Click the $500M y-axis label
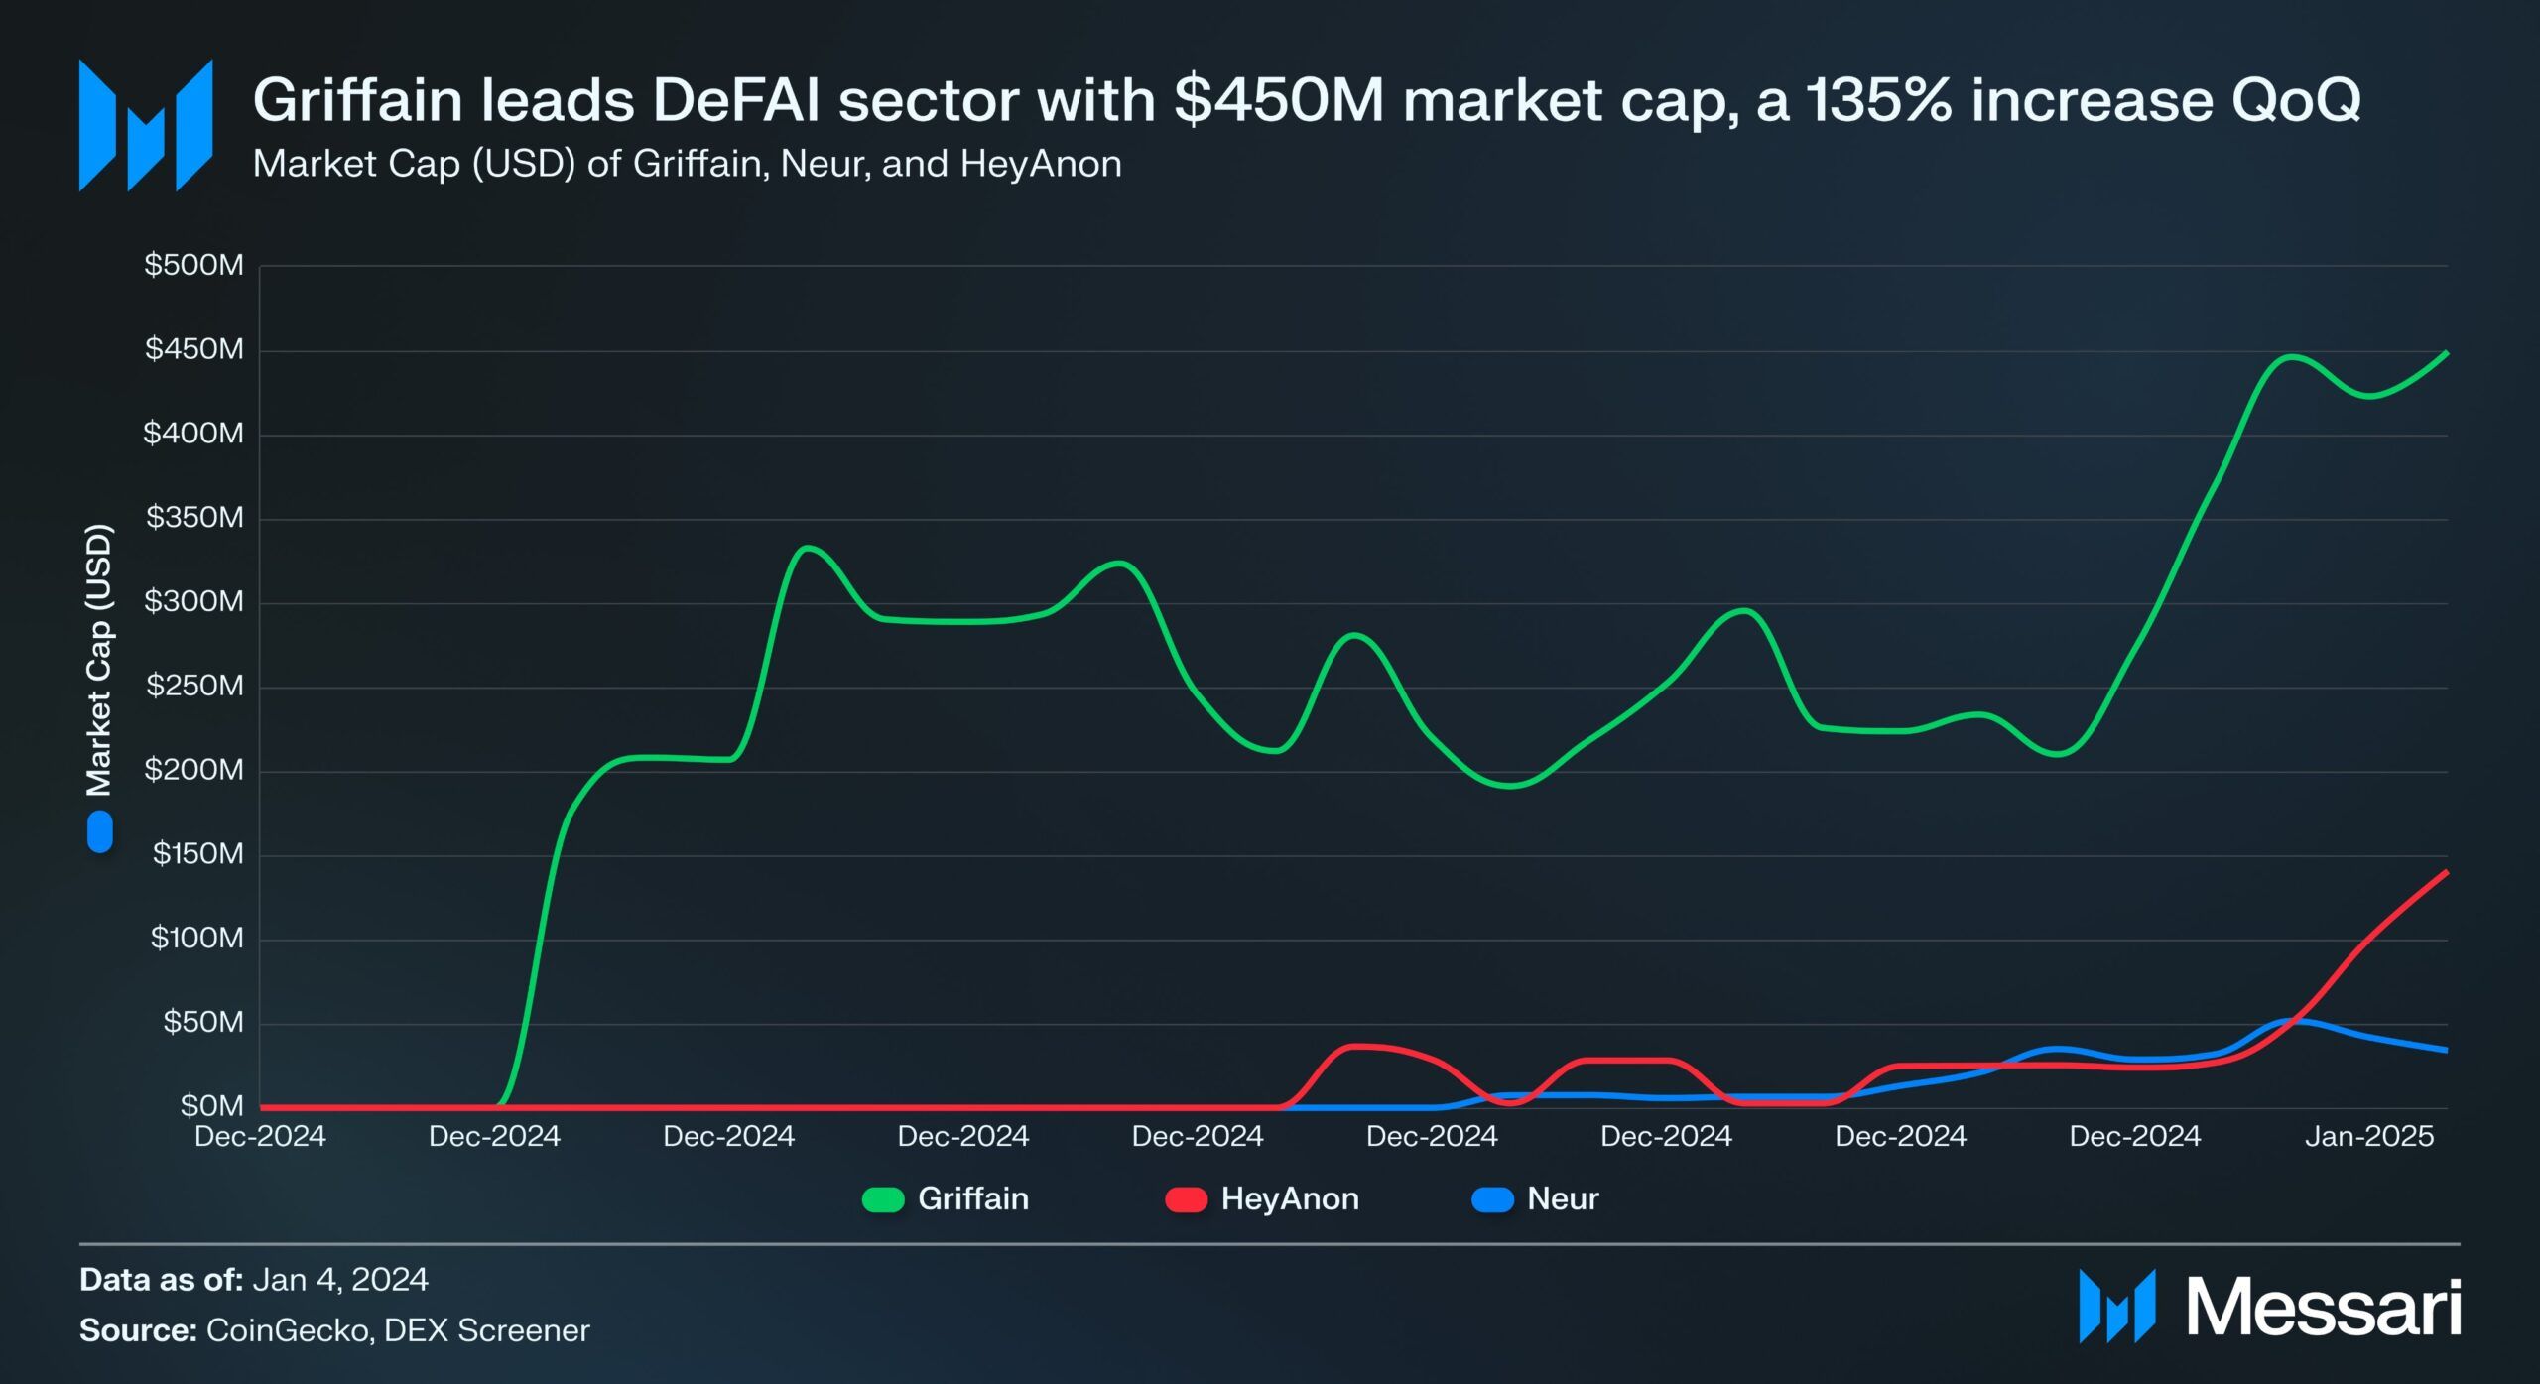This screenshot has height=1384, width=2540. (x=194, y=265)
